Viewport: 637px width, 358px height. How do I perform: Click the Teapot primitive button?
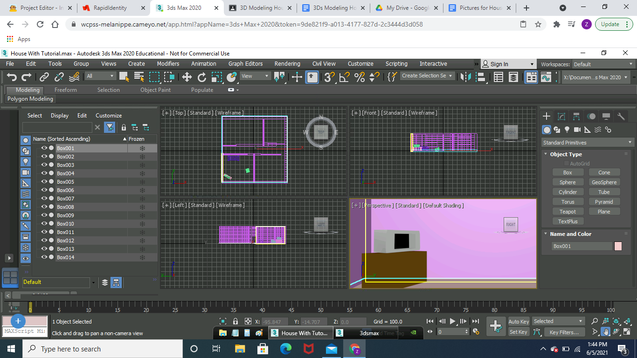pyautogui.click(x=568, y=212)
